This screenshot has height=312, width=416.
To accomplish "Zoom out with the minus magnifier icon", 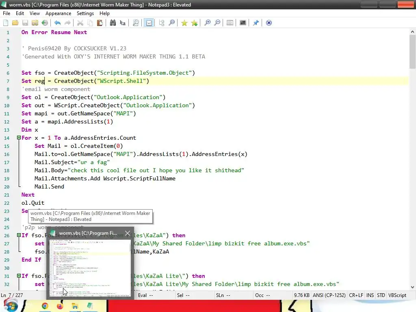I will (217, 23).
